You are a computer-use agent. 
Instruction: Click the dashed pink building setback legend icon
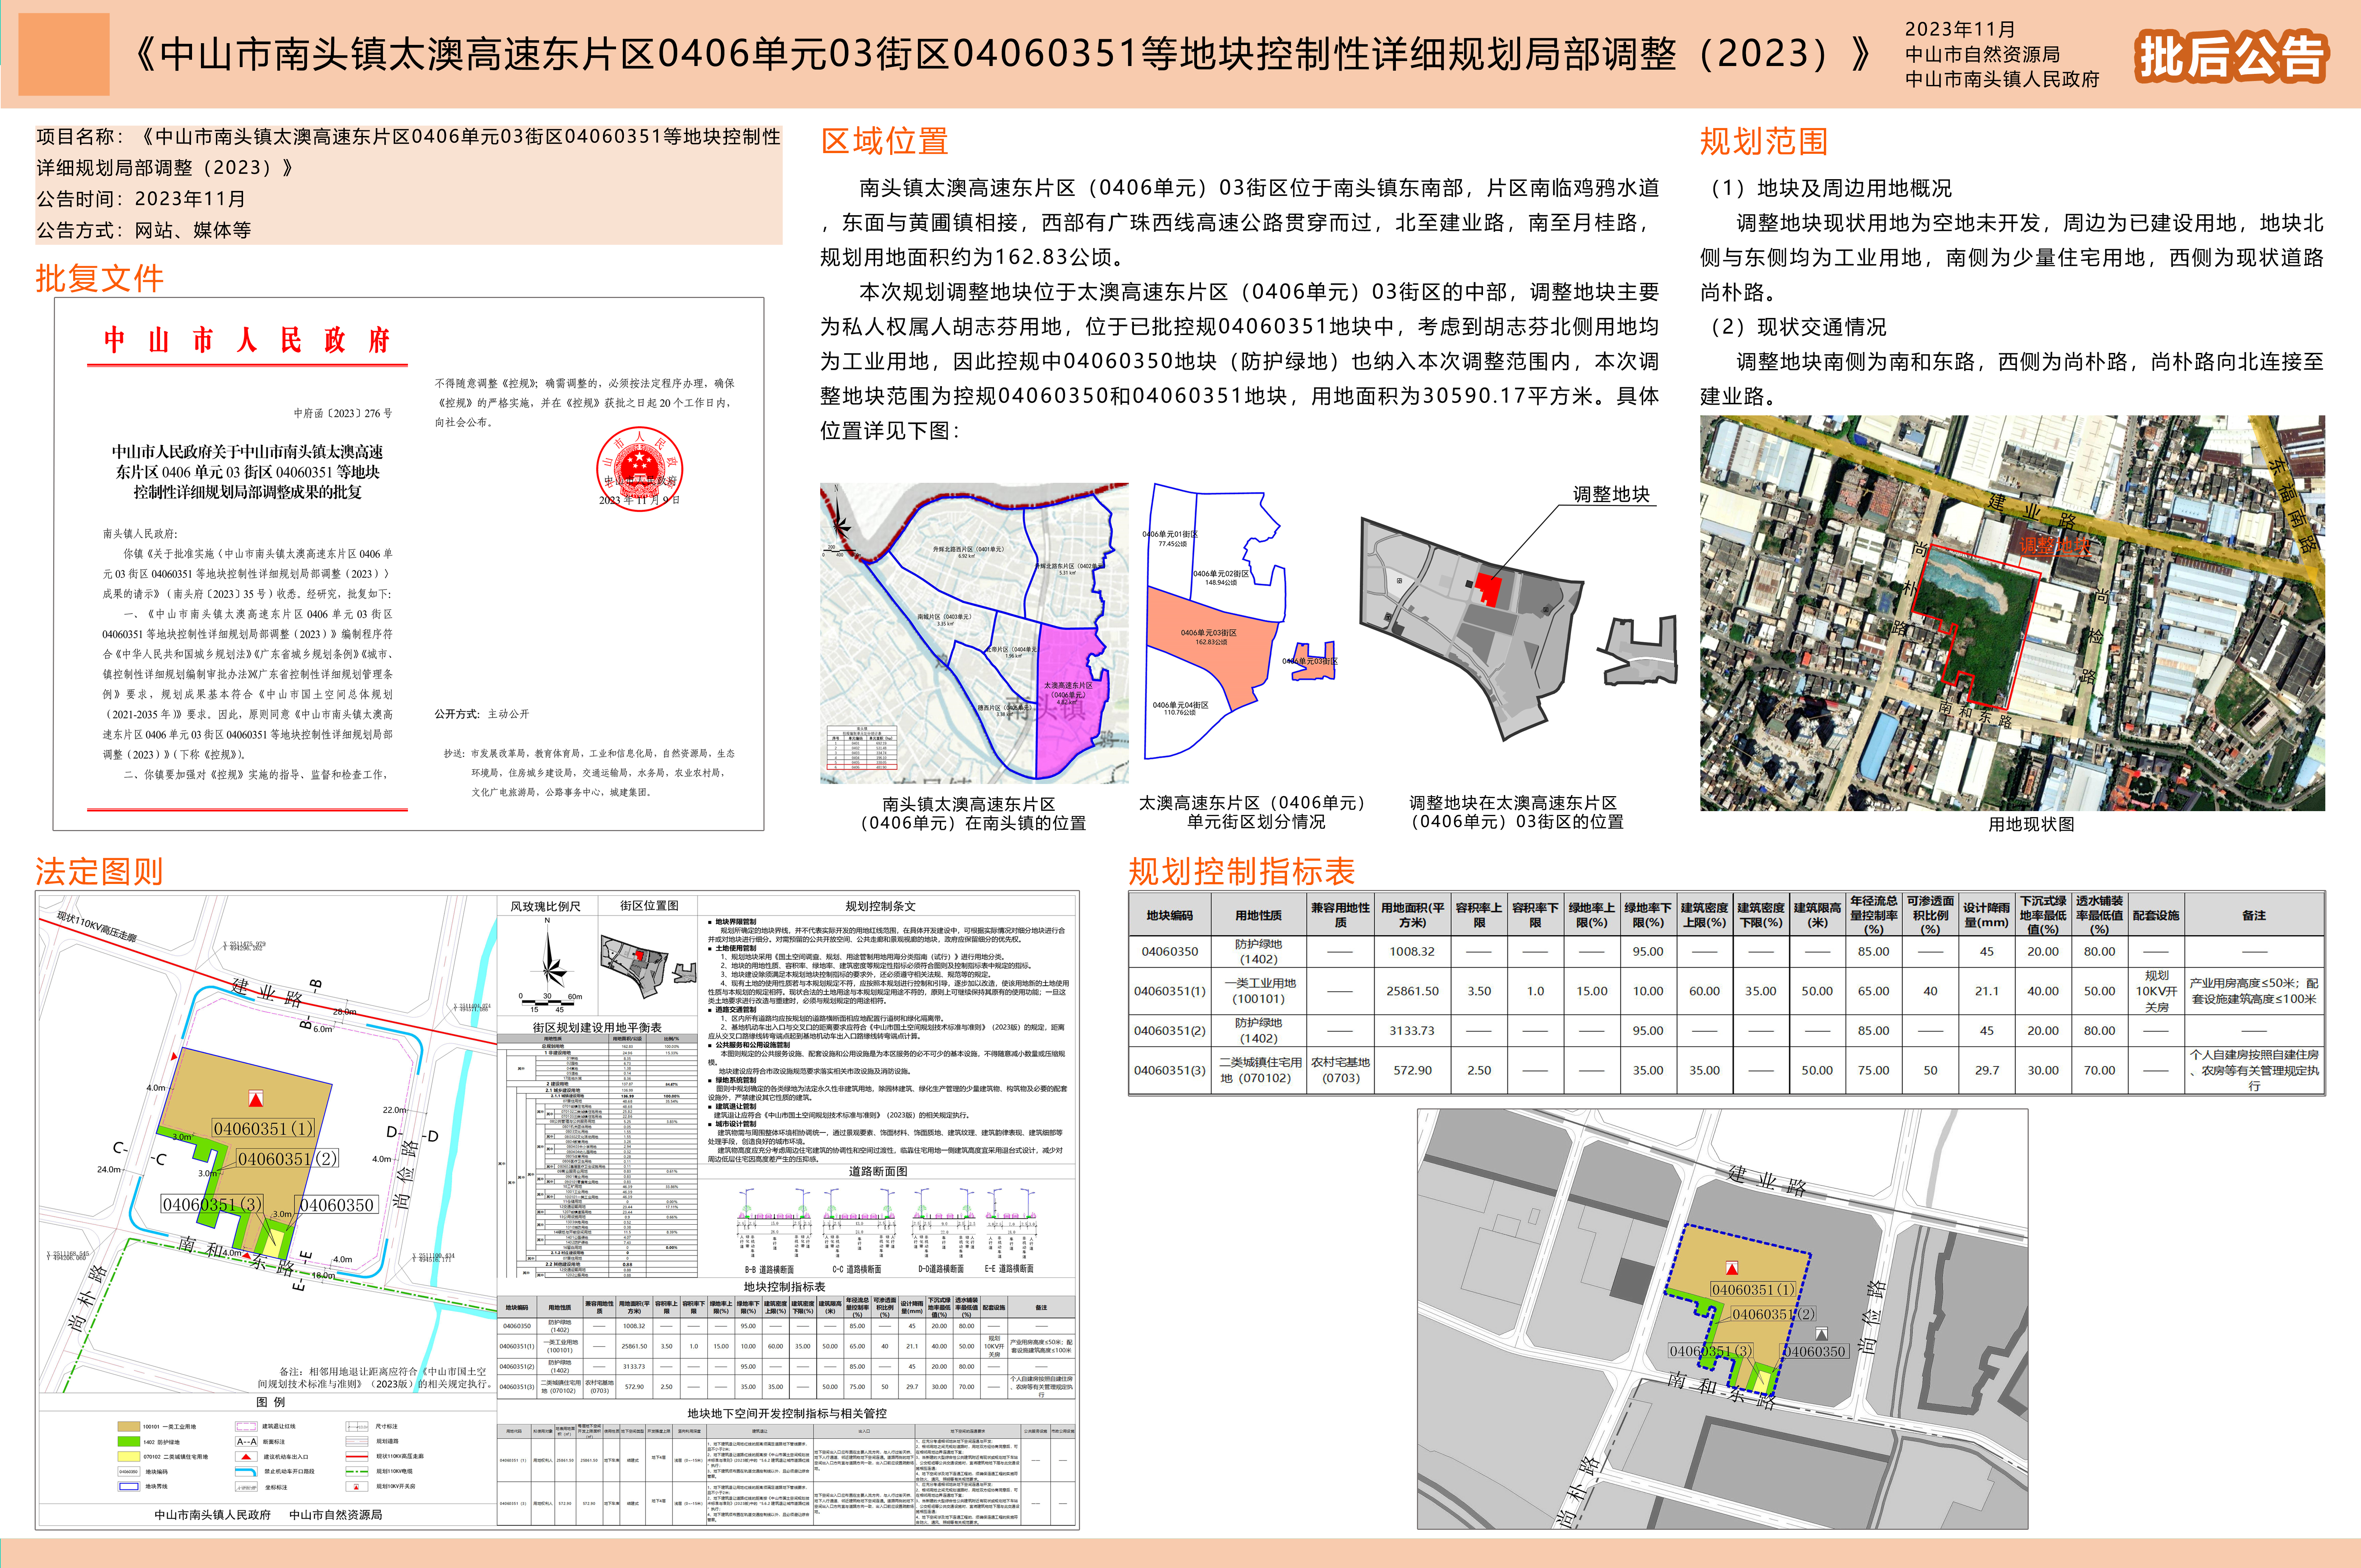[246, 1427]
